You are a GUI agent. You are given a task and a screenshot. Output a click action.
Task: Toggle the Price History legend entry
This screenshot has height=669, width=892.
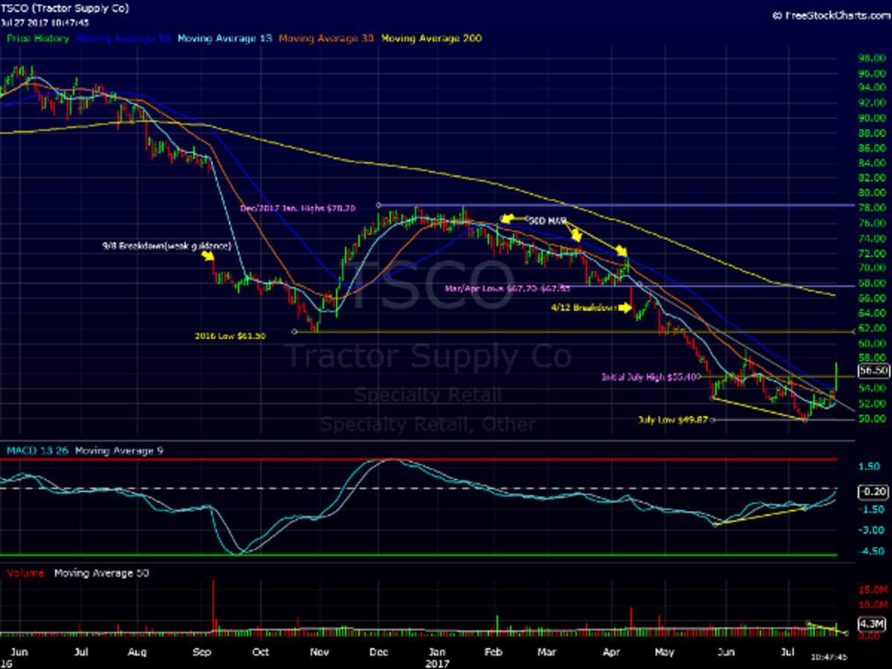38,38
